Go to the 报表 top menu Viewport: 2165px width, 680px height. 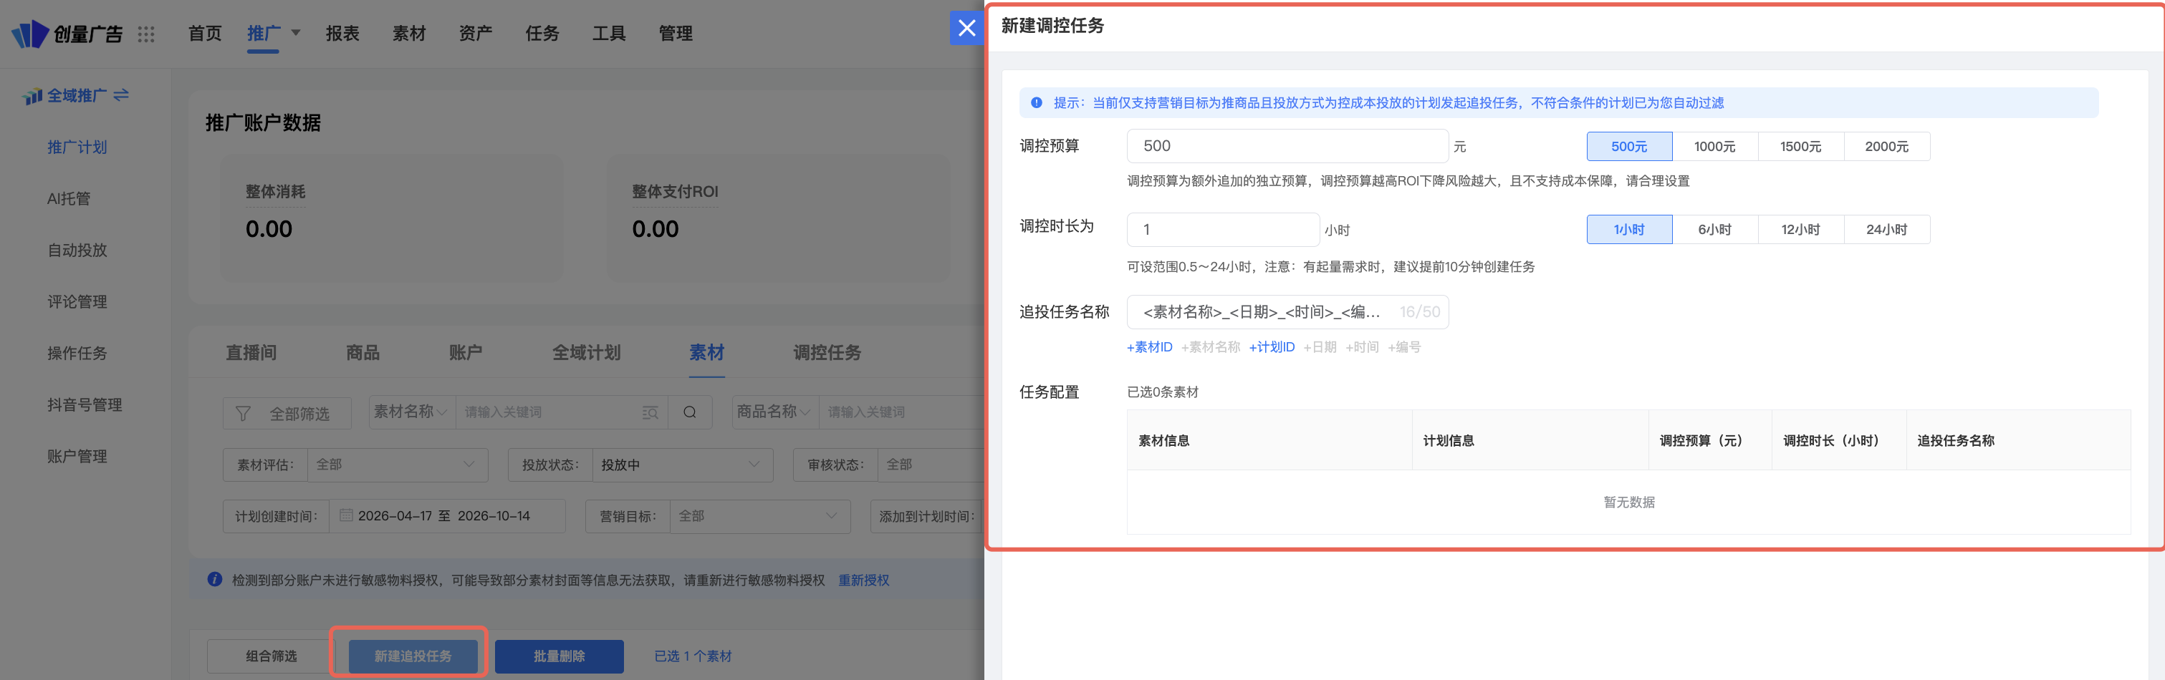pyautogui.click(x=342, y=34)
